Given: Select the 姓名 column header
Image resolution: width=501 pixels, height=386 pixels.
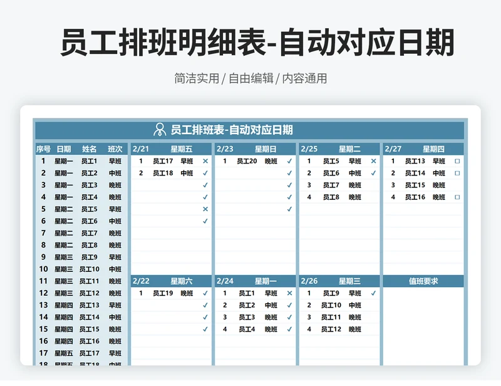Looking at the screenshot, I should [89, 149].
